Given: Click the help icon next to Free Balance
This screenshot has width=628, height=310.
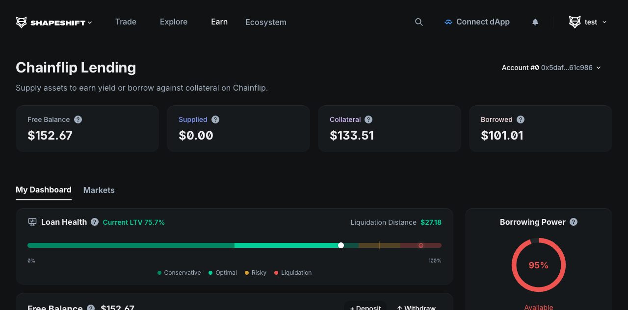Looking at the screenshot, I should pyautogui.click(x=78, y=119).
